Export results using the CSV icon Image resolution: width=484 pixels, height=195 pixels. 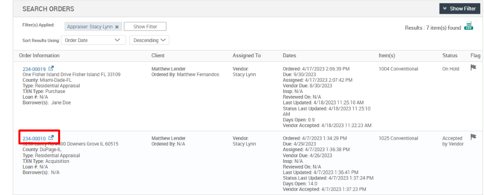click(469, 26)
